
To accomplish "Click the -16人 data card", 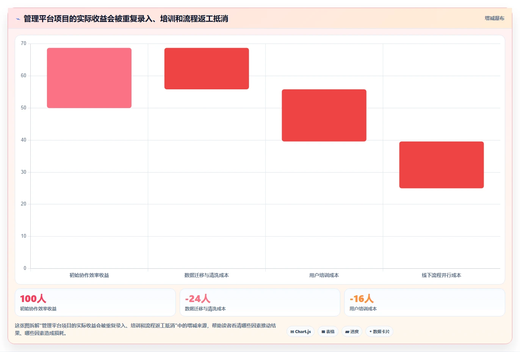I will [x=424, y=302].
